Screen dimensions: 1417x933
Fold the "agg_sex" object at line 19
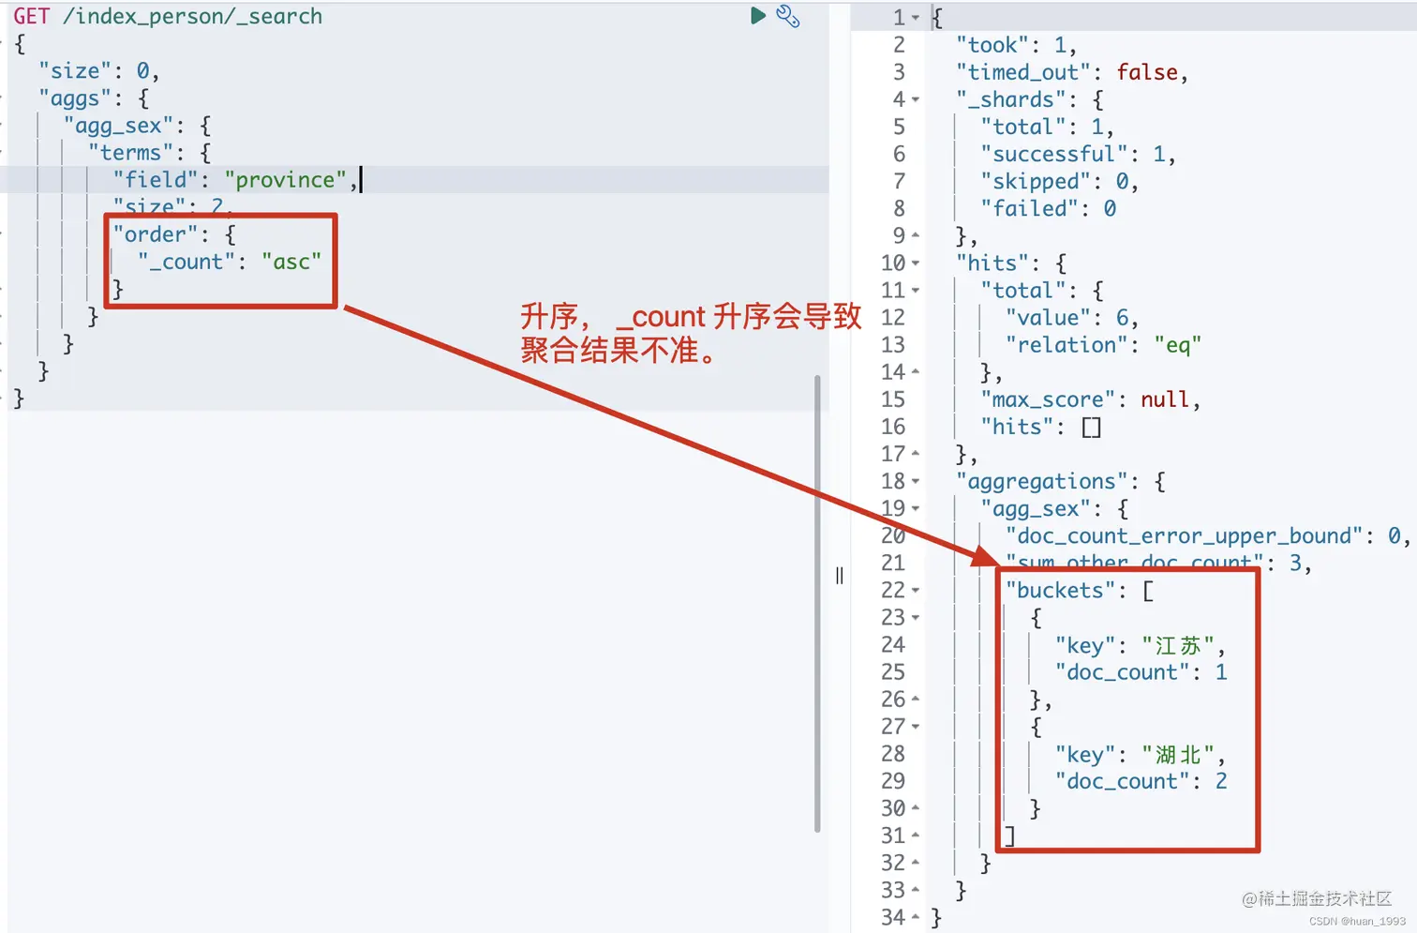916,508
